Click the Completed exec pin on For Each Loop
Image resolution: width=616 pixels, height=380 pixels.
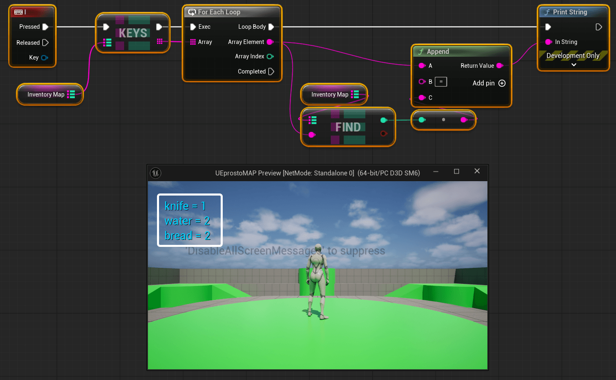pyautogui.click(x=272, y=71)
